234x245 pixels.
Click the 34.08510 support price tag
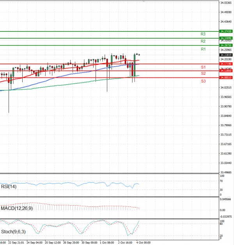226,78
